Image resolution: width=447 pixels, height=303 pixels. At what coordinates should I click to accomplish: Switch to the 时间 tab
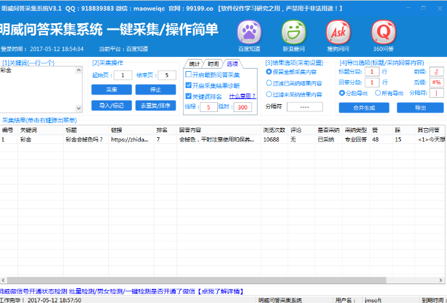coord(213,63)
